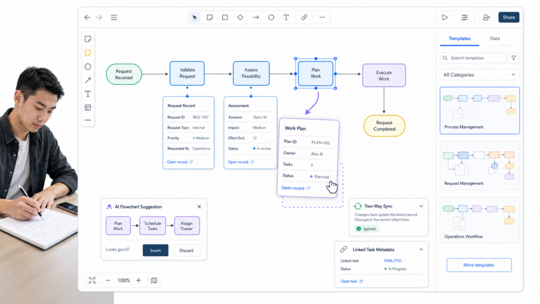Collapse the Linked Task Metadata panel
This screenshot has height=304, width=540.
coord(421,250)
